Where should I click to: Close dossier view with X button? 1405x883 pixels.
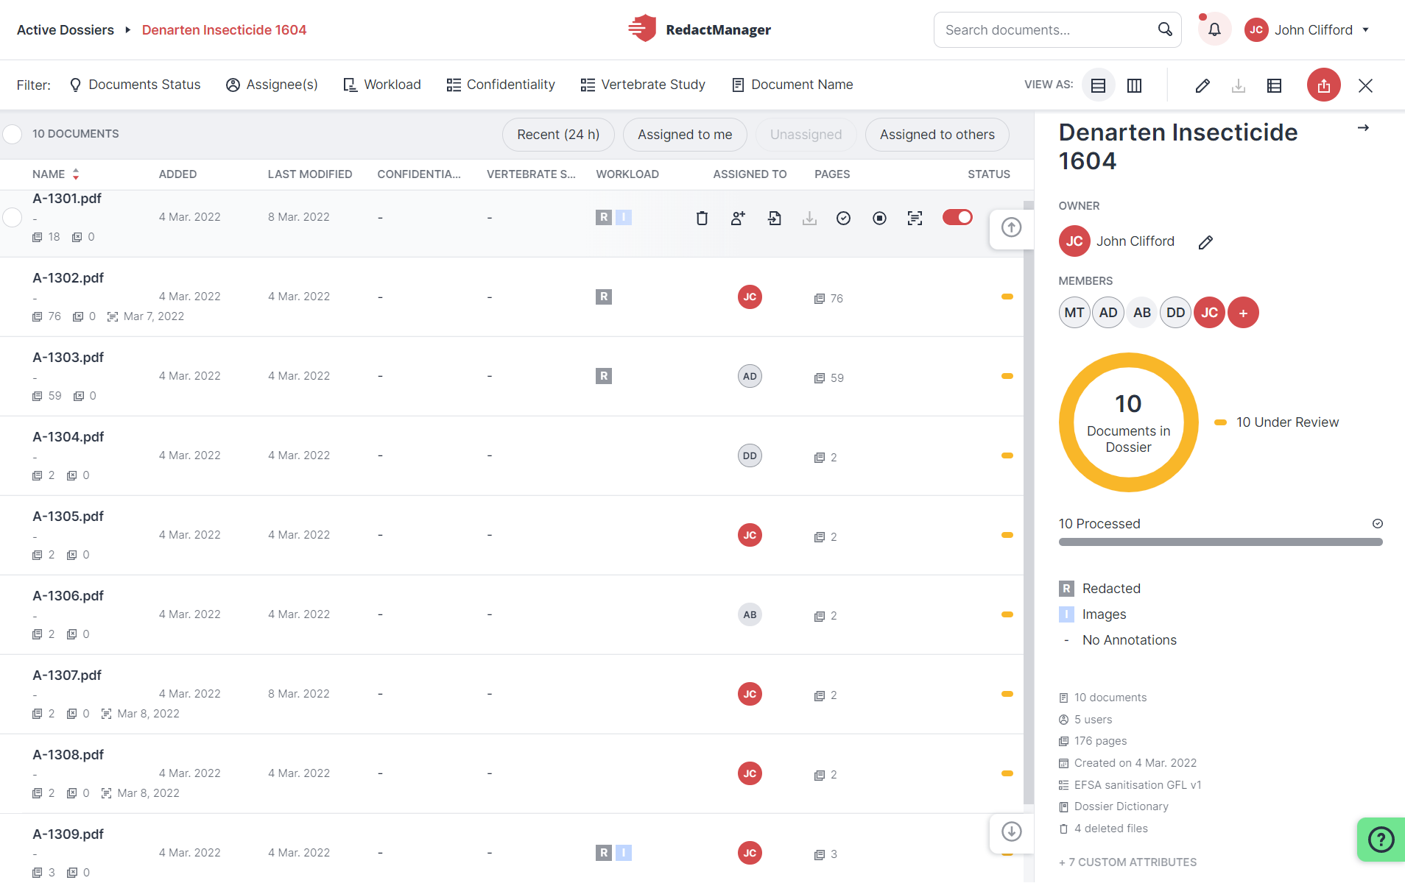[1365, 85]
